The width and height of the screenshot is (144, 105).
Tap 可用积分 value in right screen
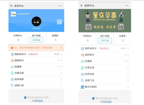88,41
